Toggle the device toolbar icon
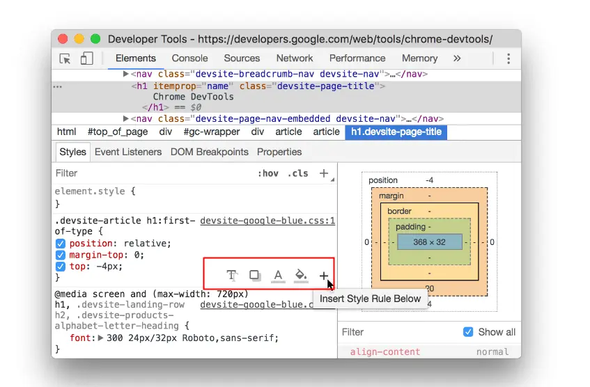The image size is (590, 387). tap(86, 58)
